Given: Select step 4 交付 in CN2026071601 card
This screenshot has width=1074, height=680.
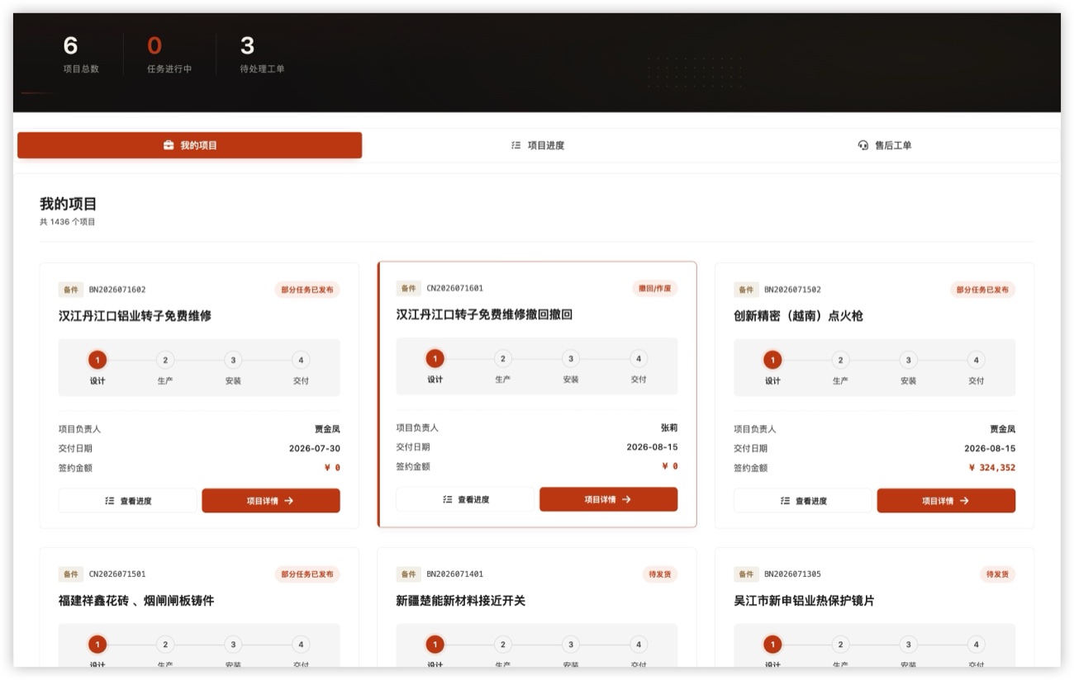Looking at the screenshot, I should [x=639, y=358].
